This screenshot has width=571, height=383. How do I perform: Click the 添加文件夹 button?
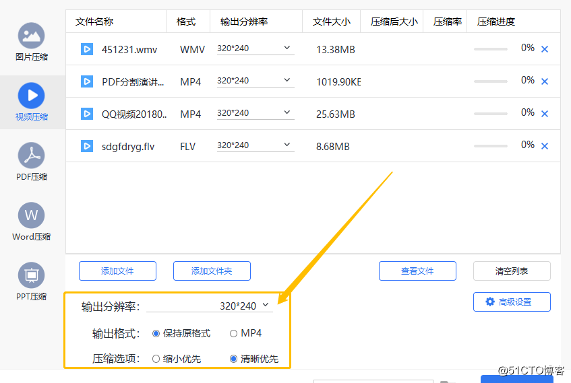[212, 271]
